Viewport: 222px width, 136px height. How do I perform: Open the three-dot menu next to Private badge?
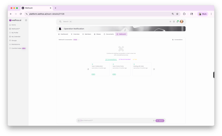click(x=79, y=40)
